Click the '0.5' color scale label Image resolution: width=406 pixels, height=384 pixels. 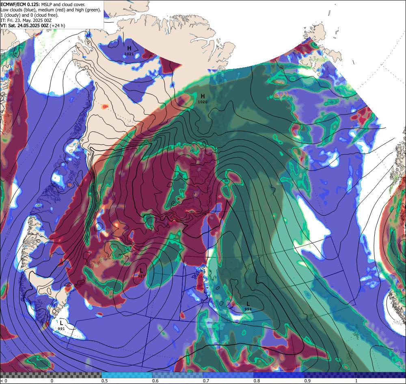(105, 381)
